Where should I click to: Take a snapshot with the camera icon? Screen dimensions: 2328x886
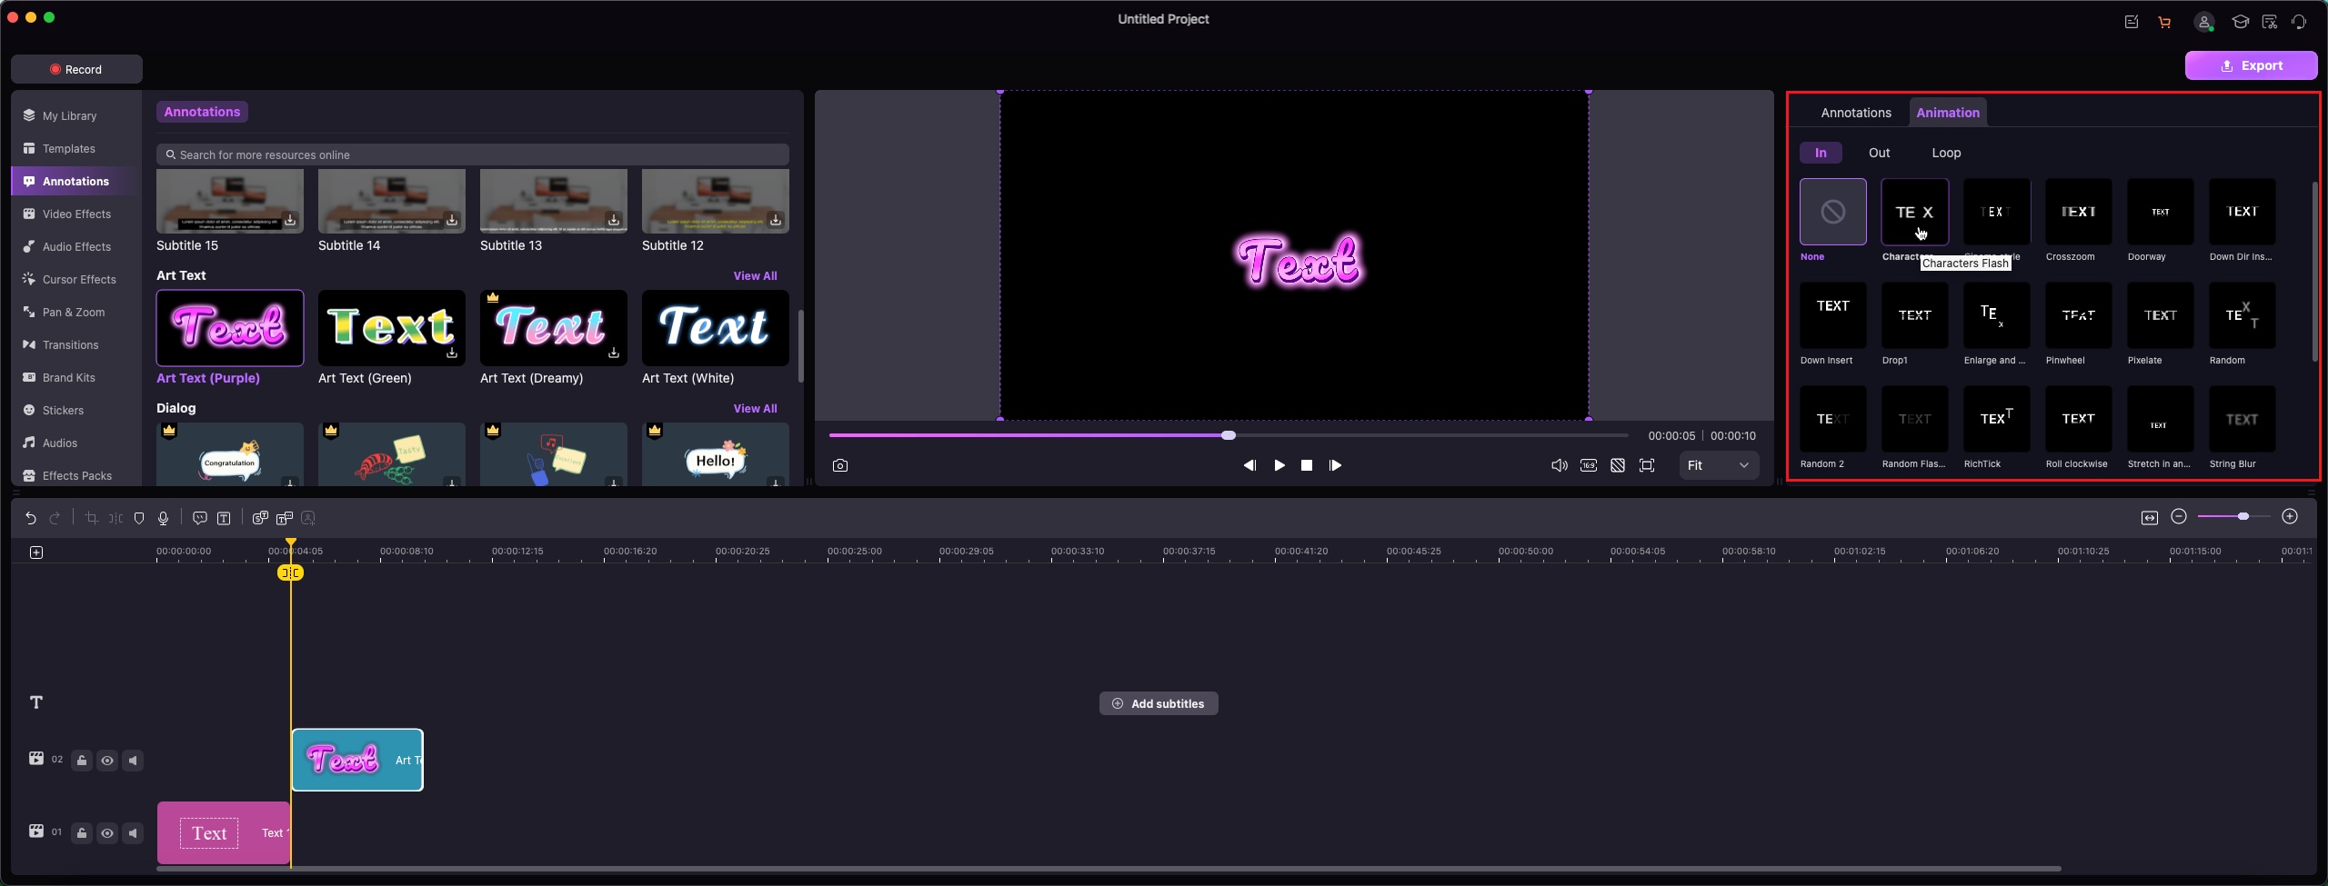tap(839, 464)
